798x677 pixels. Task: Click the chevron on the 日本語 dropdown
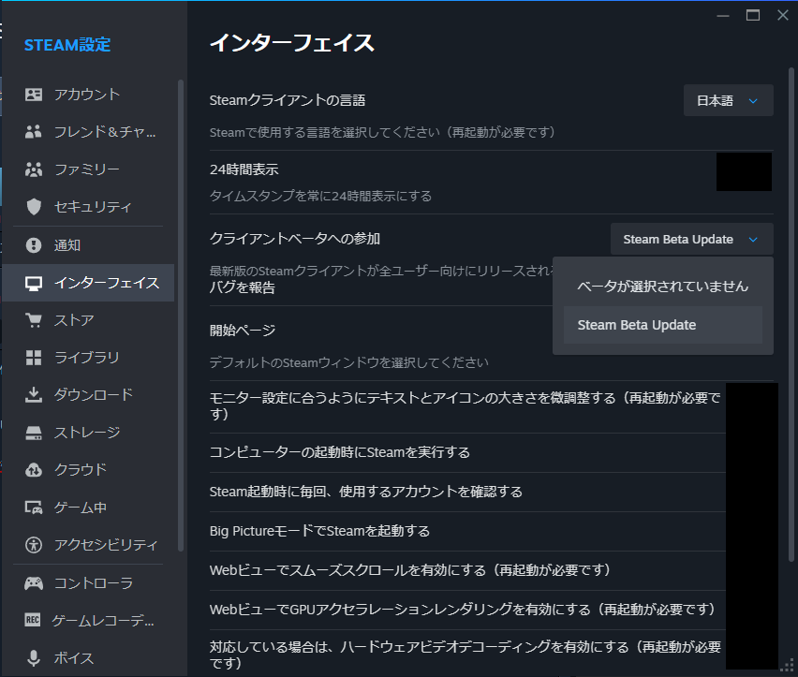pyautogui.click(x=753, y=101)
